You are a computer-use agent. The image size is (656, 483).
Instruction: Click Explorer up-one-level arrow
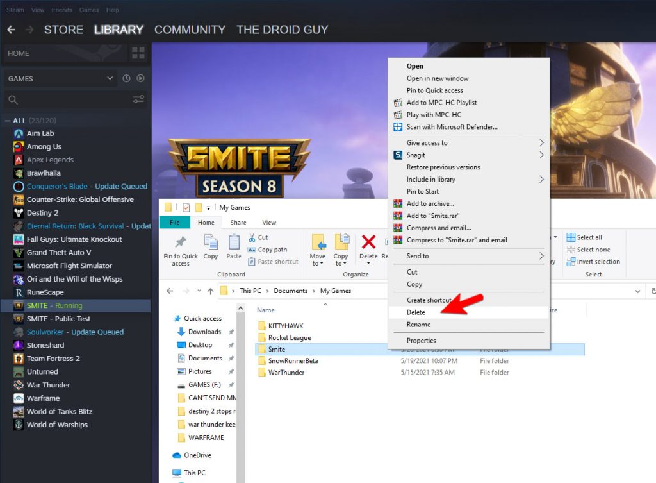(x=210, y=291)
